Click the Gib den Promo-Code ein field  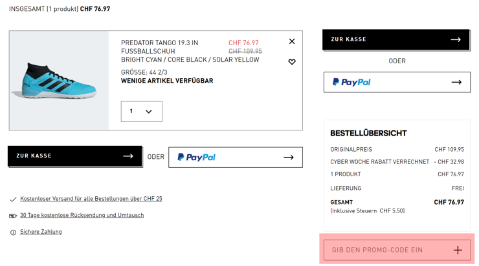tap(397, 250)
